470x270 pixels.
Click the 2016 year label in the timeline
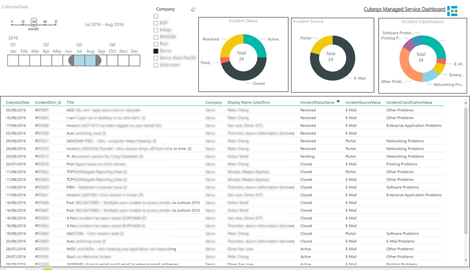pos(13,37)
